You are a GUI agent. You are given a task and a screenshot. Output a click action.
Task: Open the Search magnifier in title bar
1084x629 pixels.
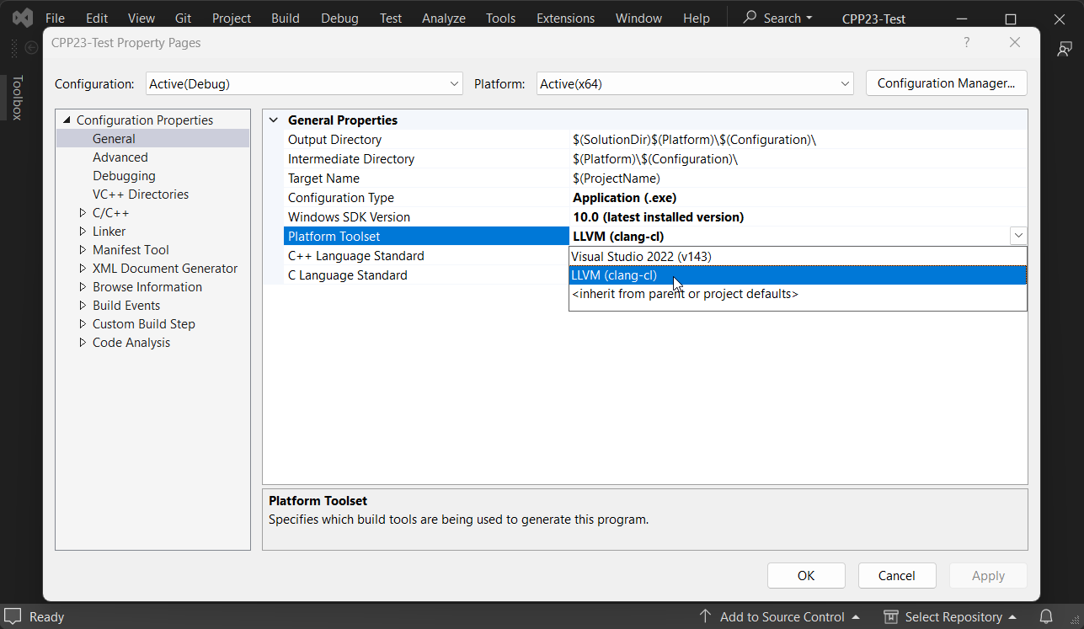point(750,17)
